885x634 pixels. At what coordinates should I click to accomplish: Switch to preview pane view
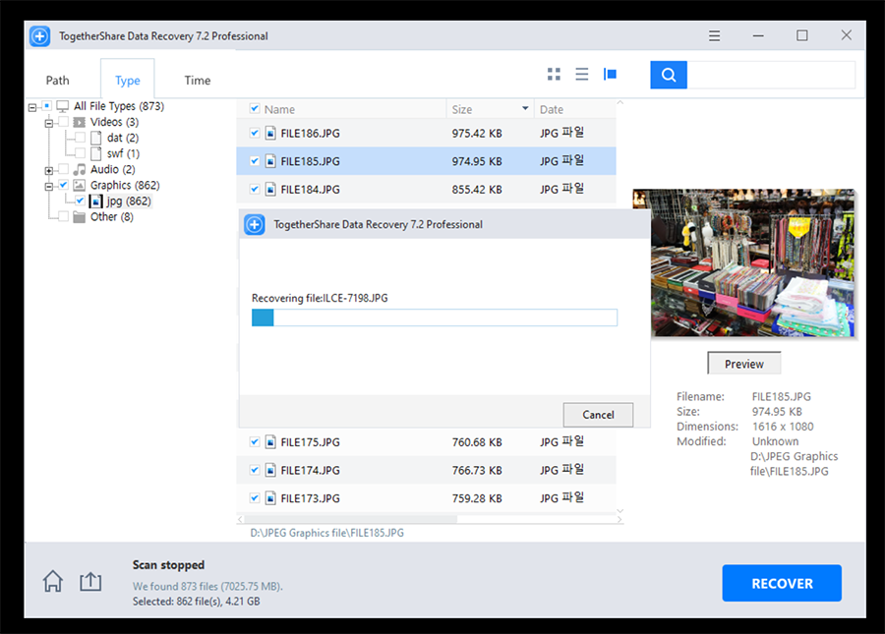click(610, 74)
